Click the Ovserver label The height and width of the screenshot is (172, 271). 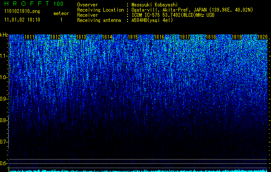[x=87, y=5]
